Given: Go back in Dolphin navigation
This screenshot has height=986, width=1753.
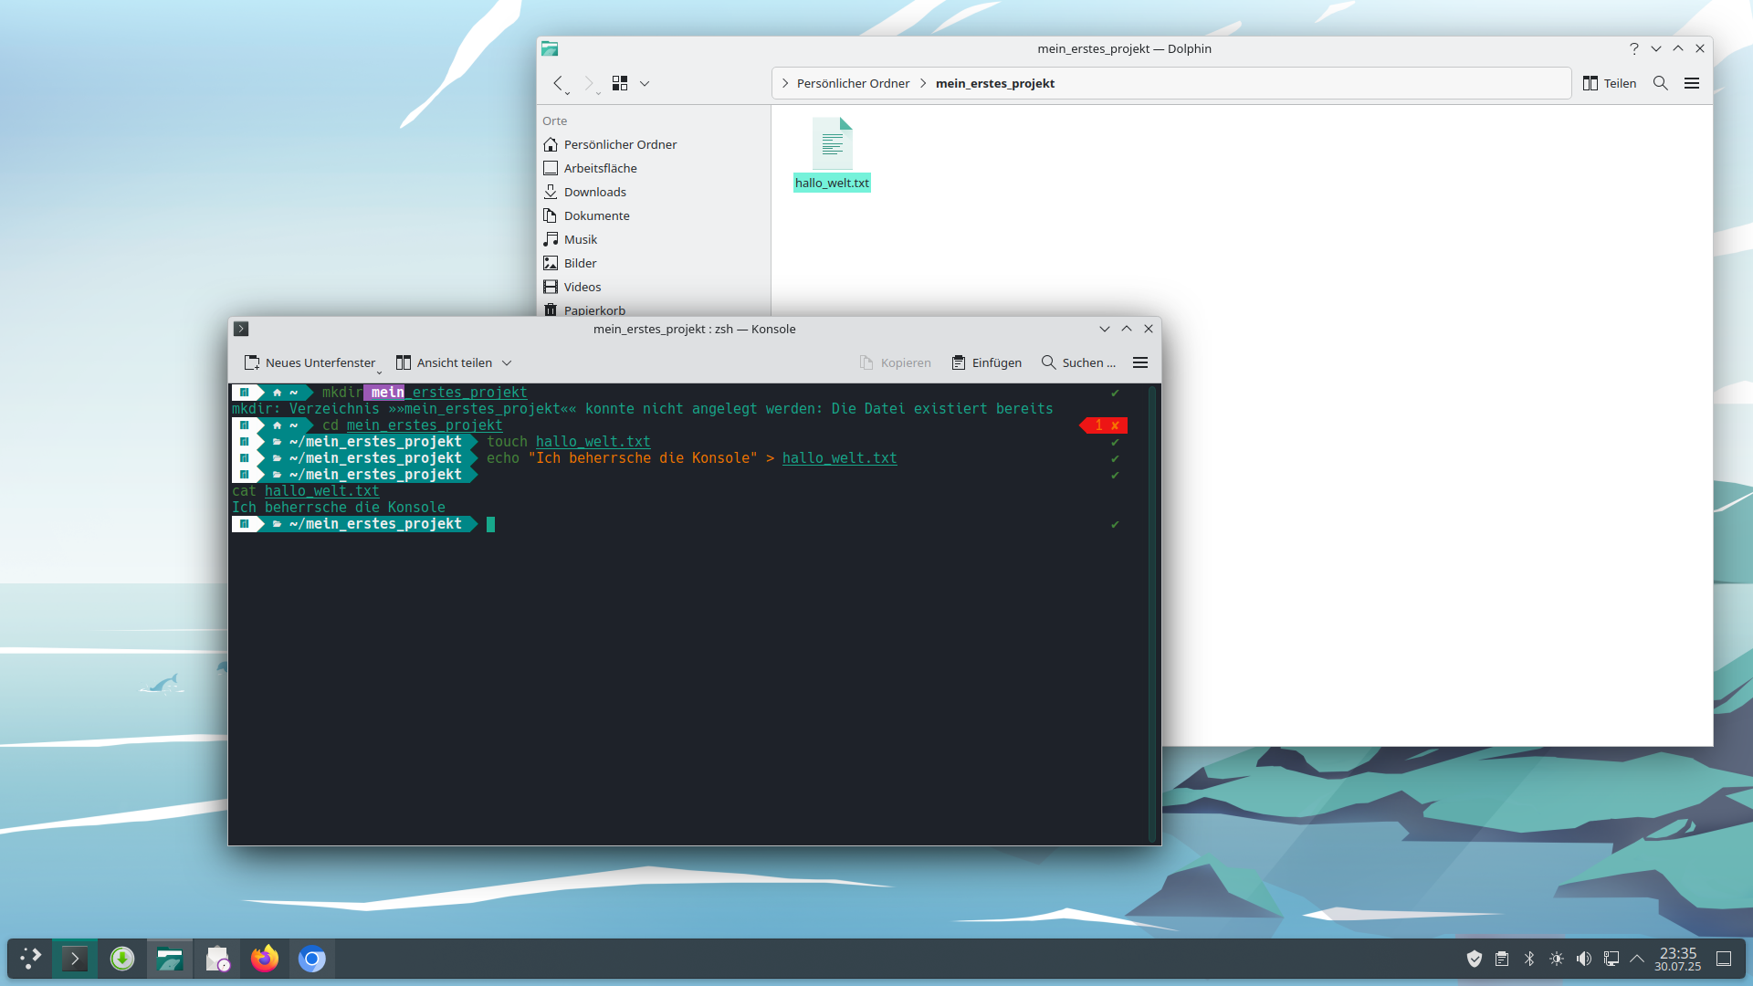Looking at the screenshot, I should (558, 83).
